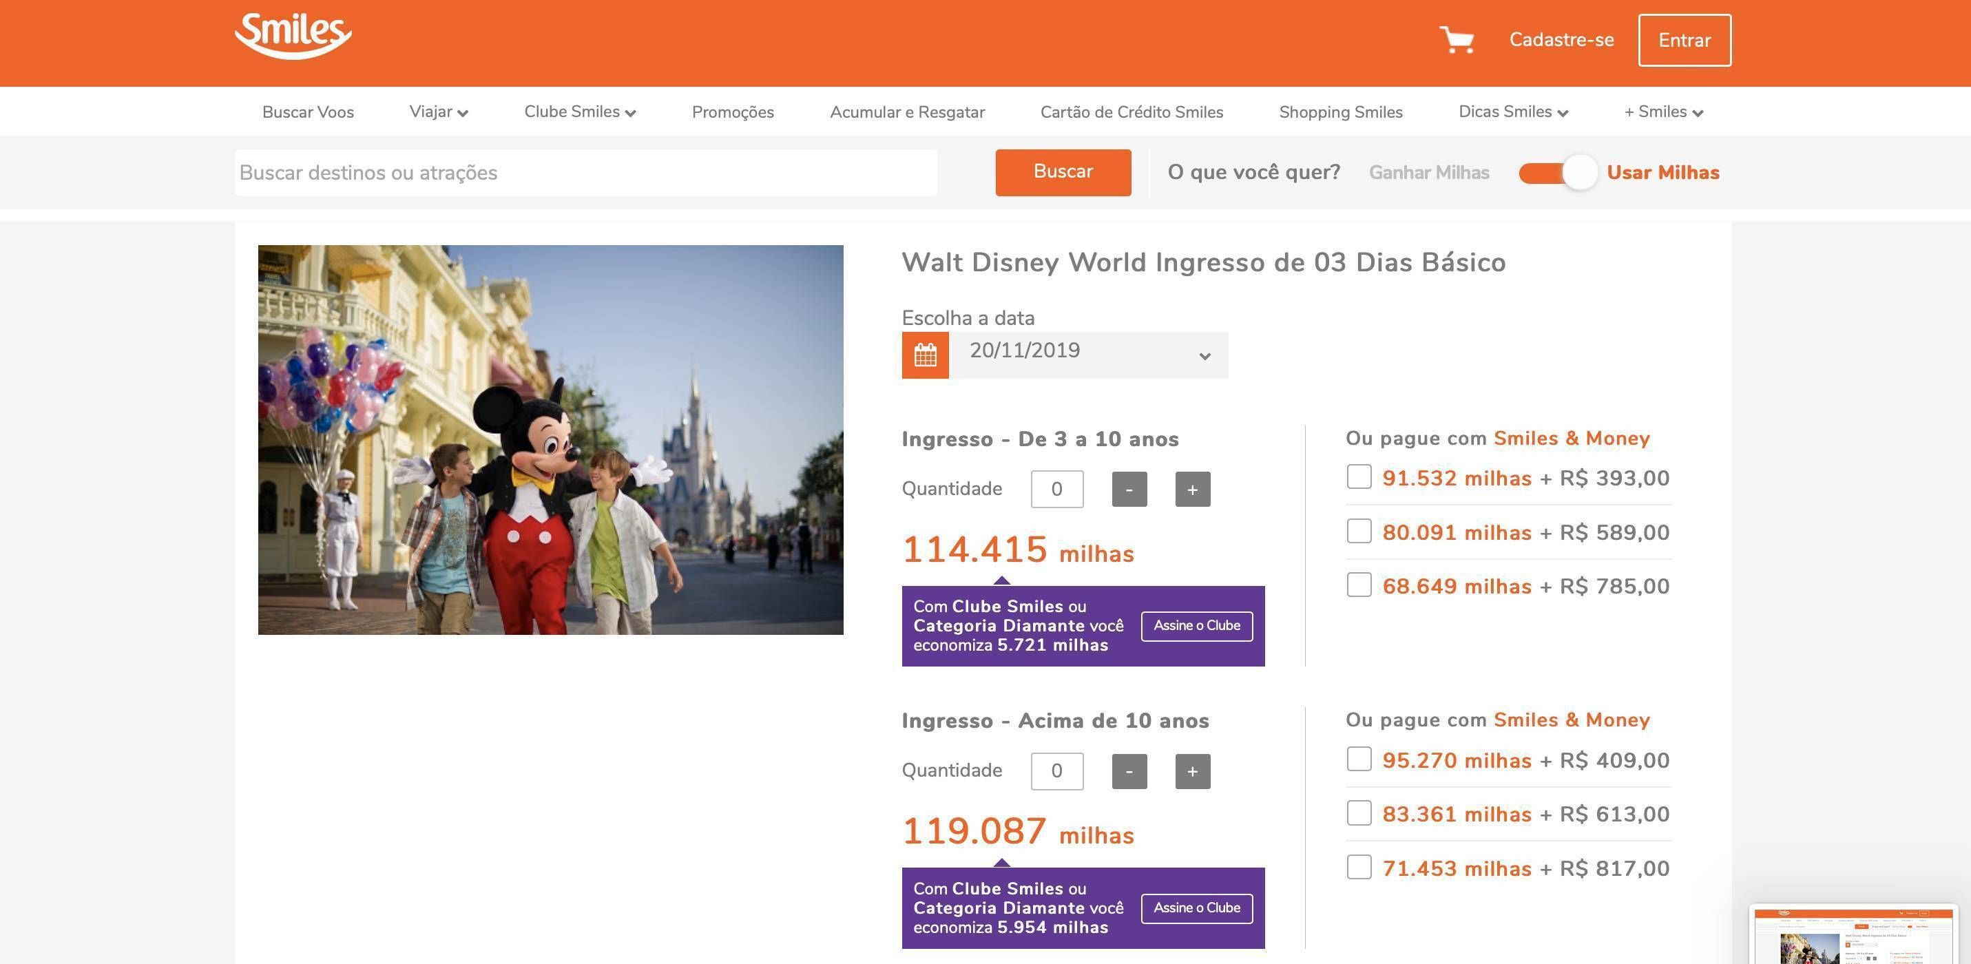Check the 95.270 milhas + R$ 409,00 option
The image size is (1971, 964).
tap(1359, 759)
